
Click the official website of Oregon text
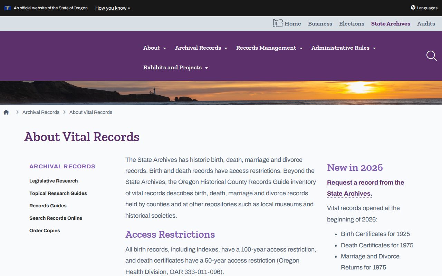point(51,8)
